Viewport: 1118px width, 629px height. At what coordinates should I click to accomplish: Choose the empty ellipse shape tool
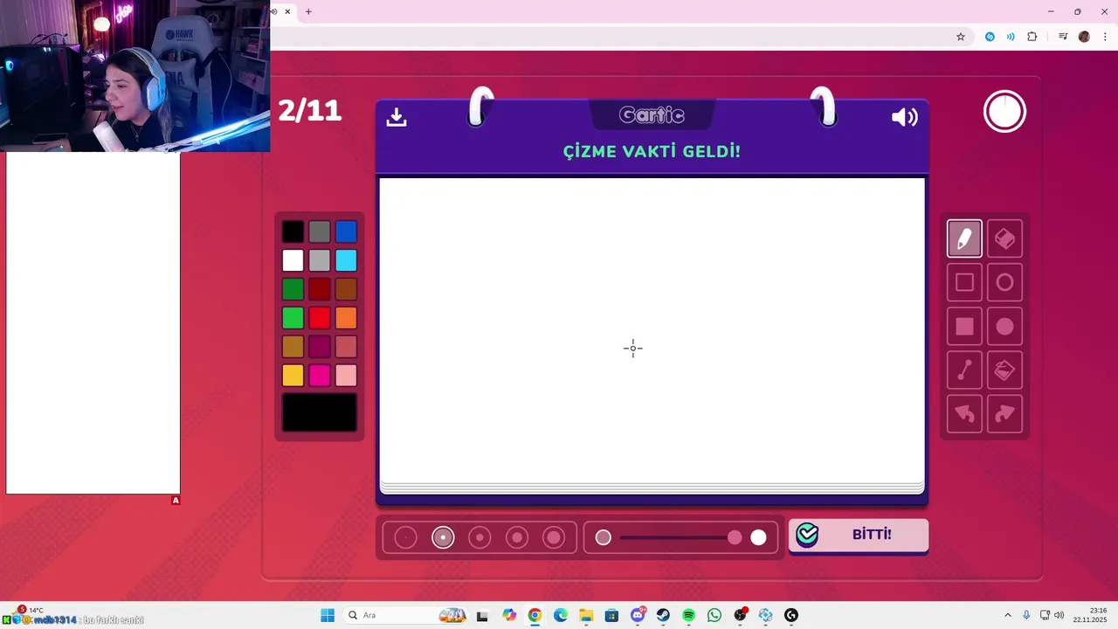point(1004,282)
